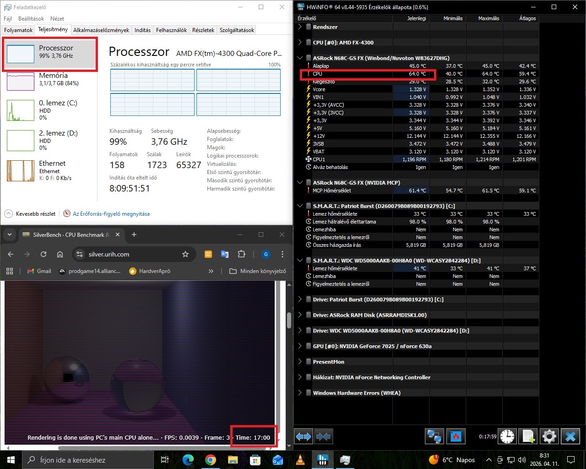Expand the Rendszer sensor group
Image resolution: width=586 pixels, height=469 pixels.
(x=300, y=27)
